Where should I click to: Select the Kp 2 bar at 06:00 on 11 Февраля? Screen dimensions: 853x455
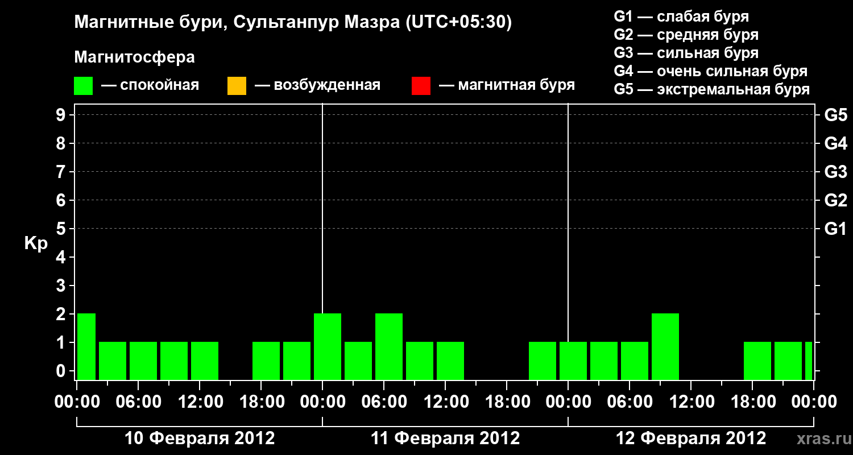tap(389, 346)
